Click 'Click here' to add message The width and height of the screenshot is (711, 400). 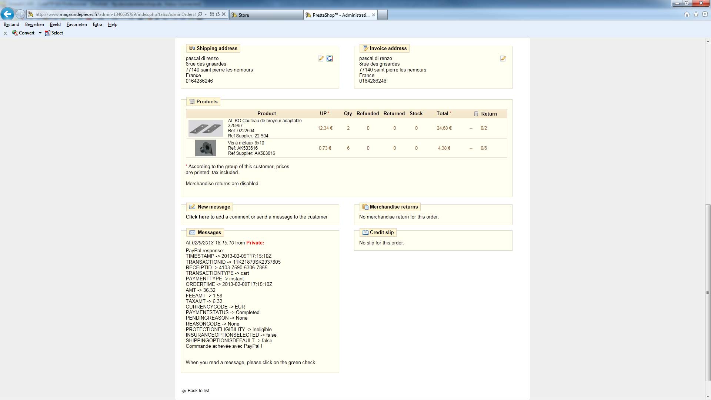197,217
